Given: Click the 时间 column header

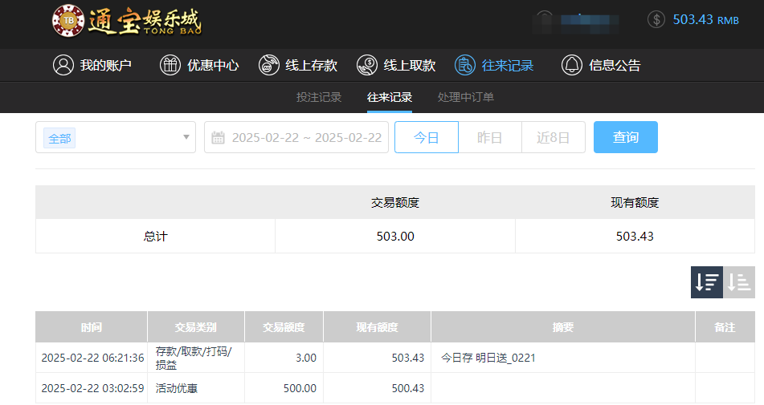Looking at the screenshot, I should coord(91,327).
